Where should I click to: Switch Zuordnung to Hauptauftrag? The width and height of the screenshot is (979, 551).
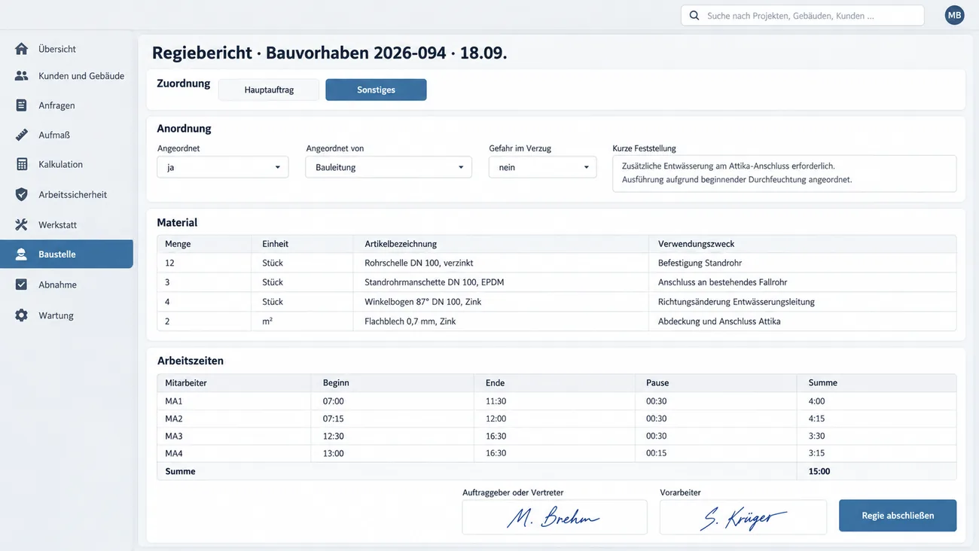(x=269, y=90)
